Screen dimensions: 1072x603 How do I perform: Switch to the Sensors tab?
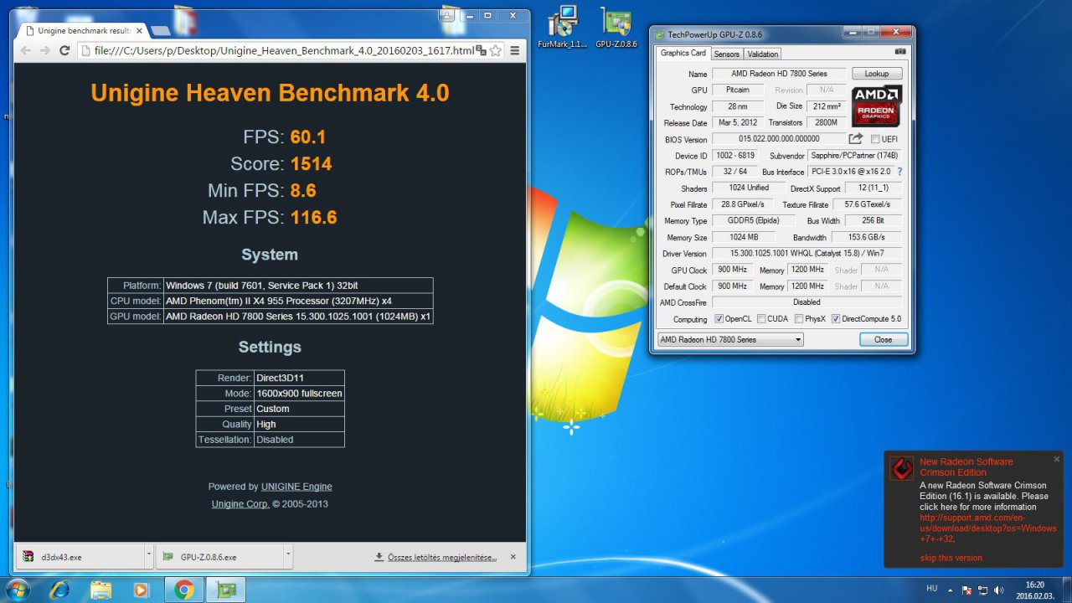[726, 54]
